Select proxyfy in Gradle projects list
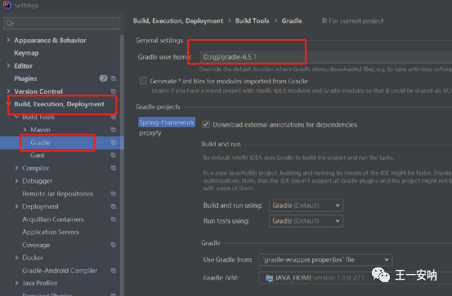 (x=150, y=133)
